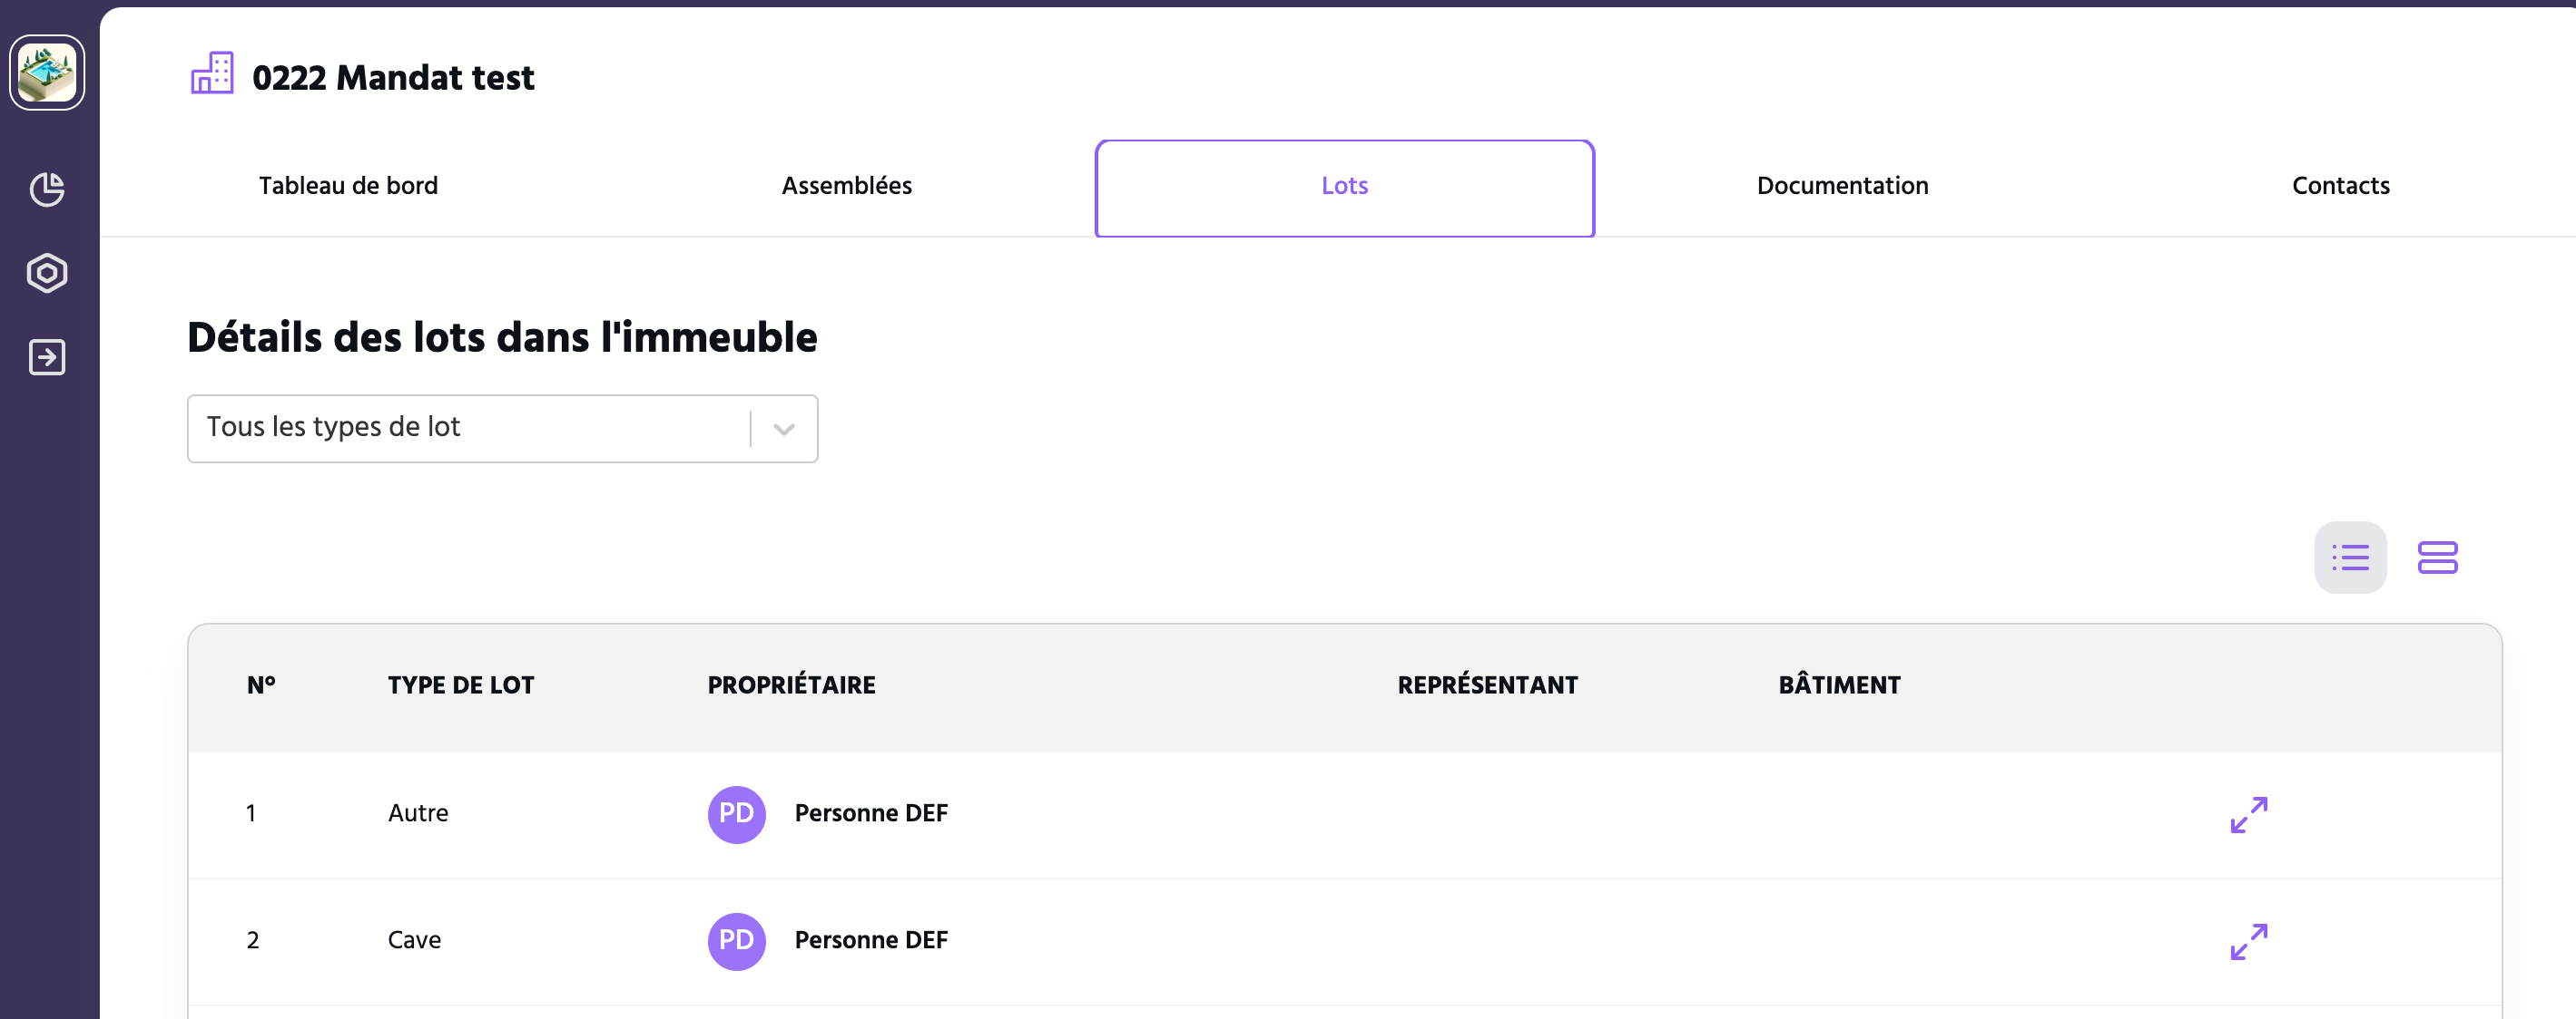
Task: Click the Personne DEF owner of lot 1
Action: 871,813
